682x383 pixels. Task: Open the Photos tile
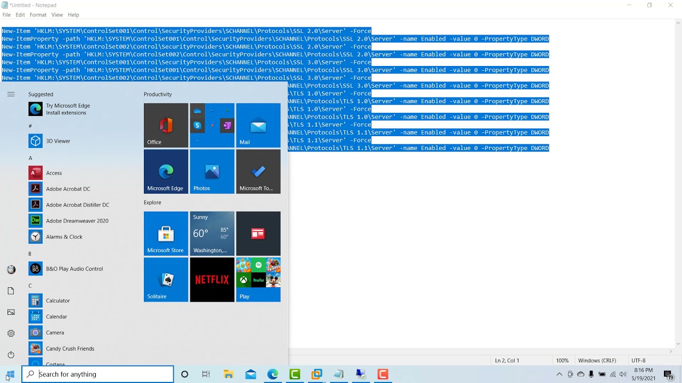(x=212, y=171)
